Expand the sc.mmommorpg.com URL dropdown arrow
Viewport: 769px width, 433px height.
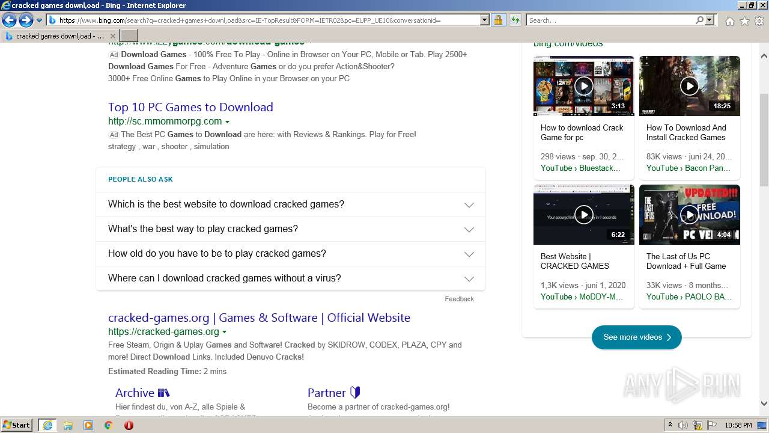(227, 121)
